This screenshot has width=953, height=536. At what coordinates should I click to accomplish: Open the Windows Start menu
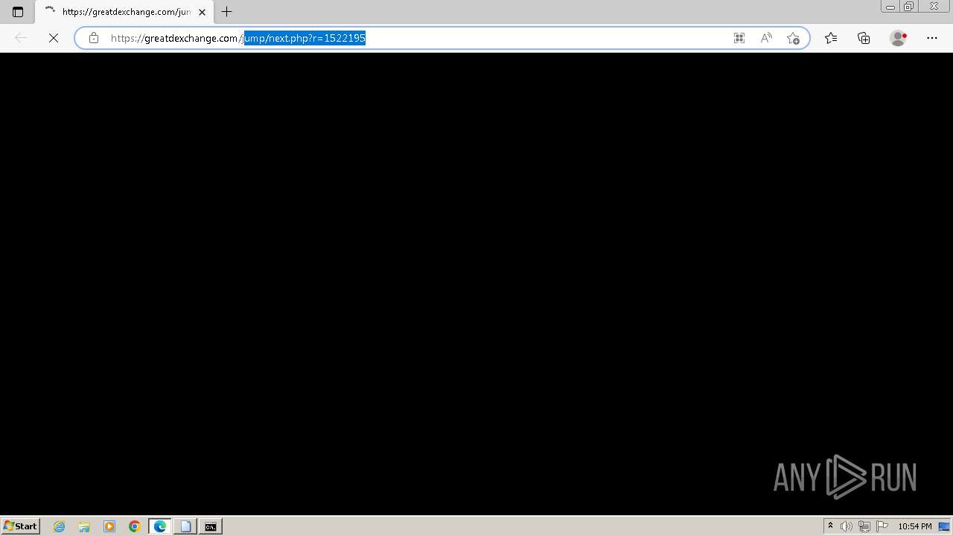coord(21,526)
